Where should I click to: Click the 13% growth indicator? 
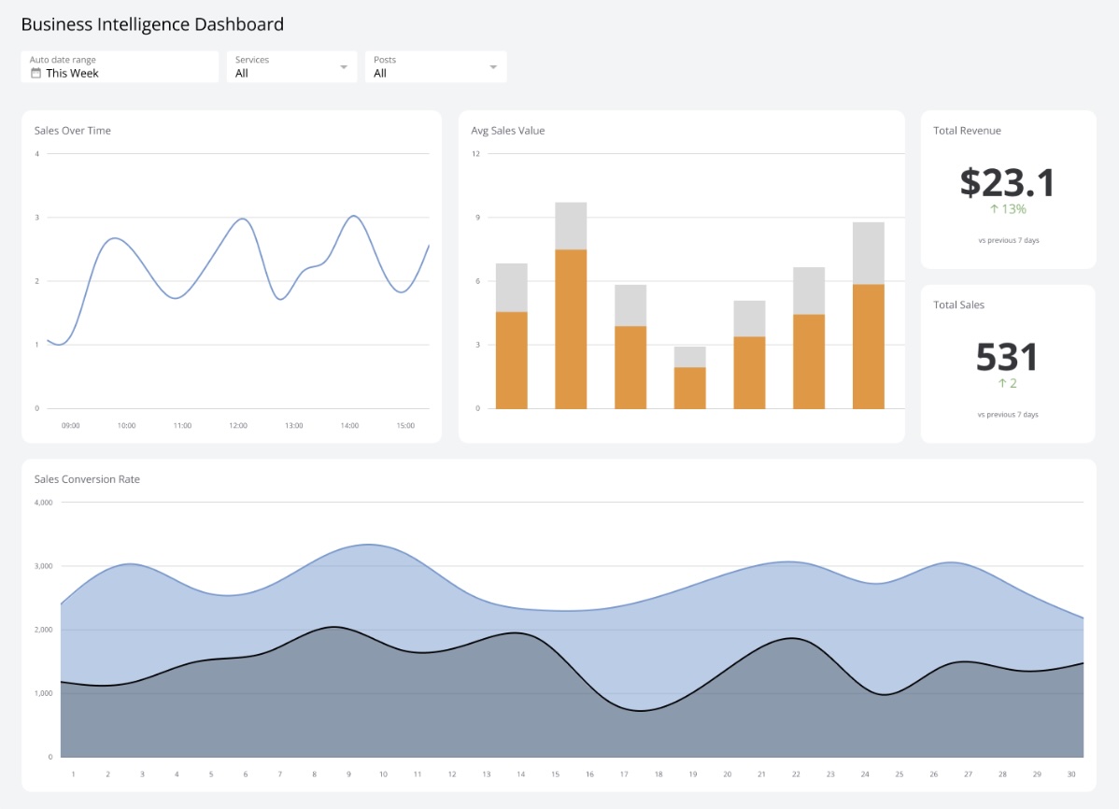pyautogui.click(x=1007, y=210)
